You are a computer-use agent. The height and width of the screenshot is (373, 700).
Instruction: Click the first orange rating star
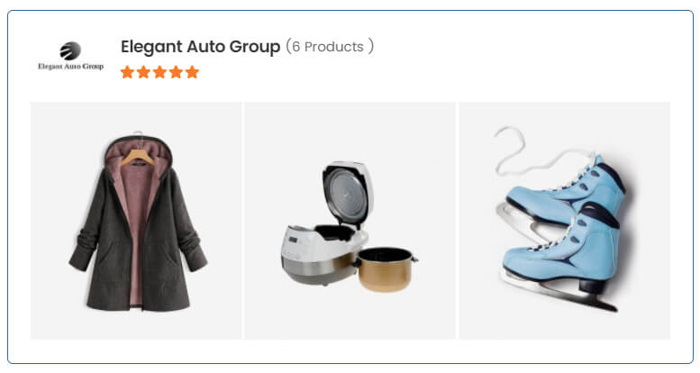[127, 72]
